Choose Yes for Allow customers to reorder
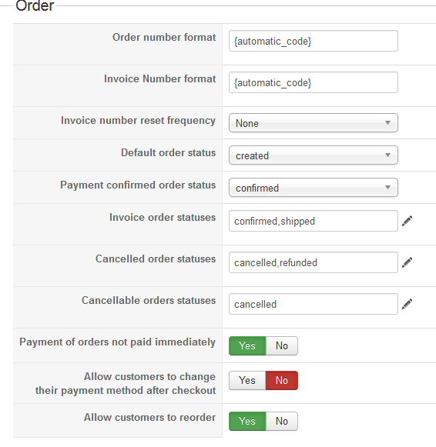436x447 pixels. 247,421
